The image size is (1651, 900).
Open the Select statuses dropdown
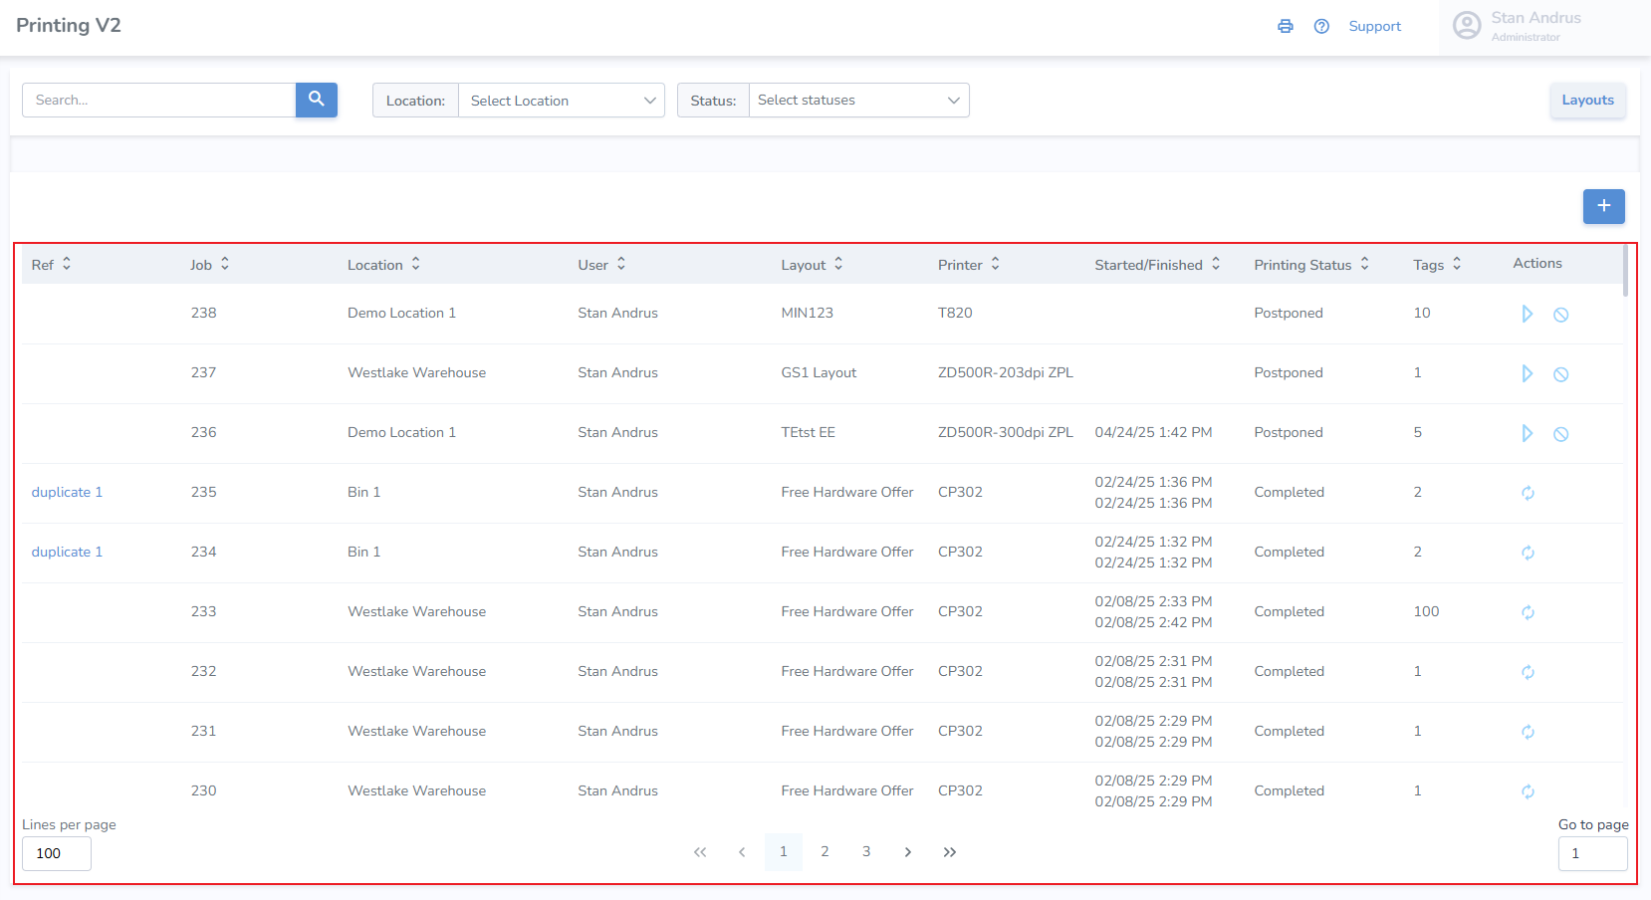(859, 101)
